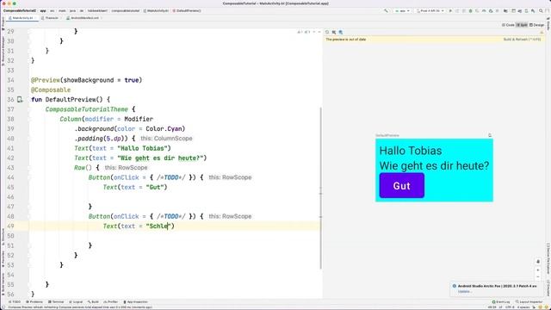Click the preview warning triangle icon
Screen dimensions: 551x310
[542, 33]
